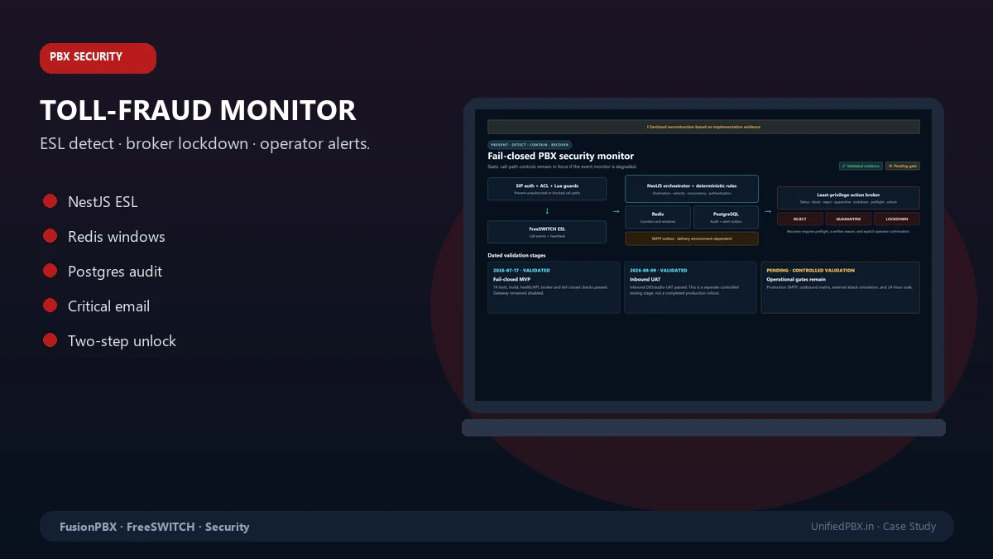
Task: Click the Validated evidence badge
Action: point(860,166)
